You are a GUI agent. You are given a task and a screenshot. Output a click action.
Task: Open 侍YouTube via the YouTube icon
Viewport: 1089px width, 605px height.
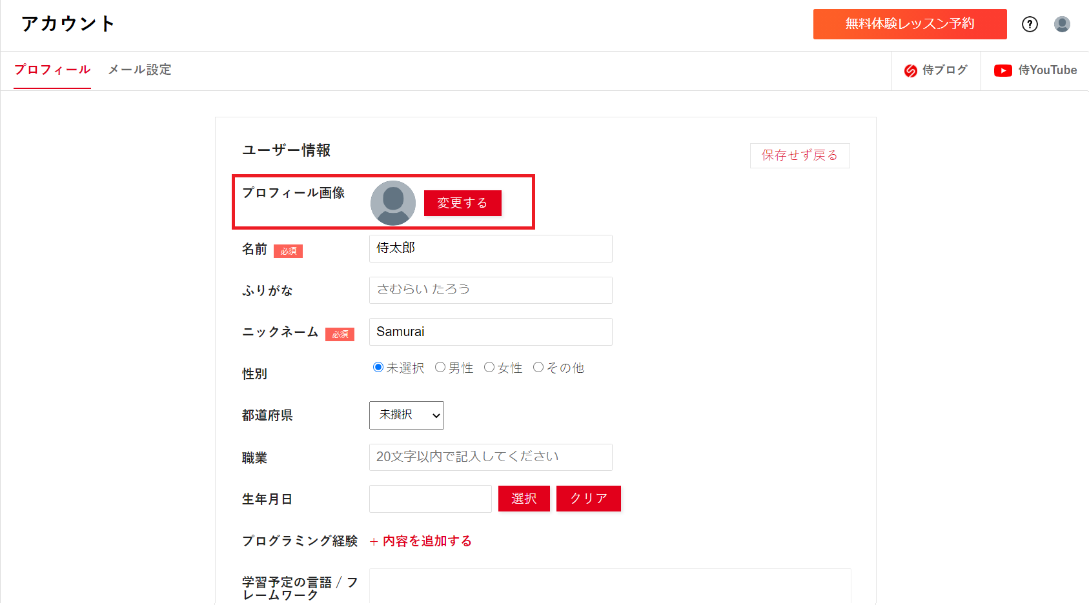[x=1002, y=71]
